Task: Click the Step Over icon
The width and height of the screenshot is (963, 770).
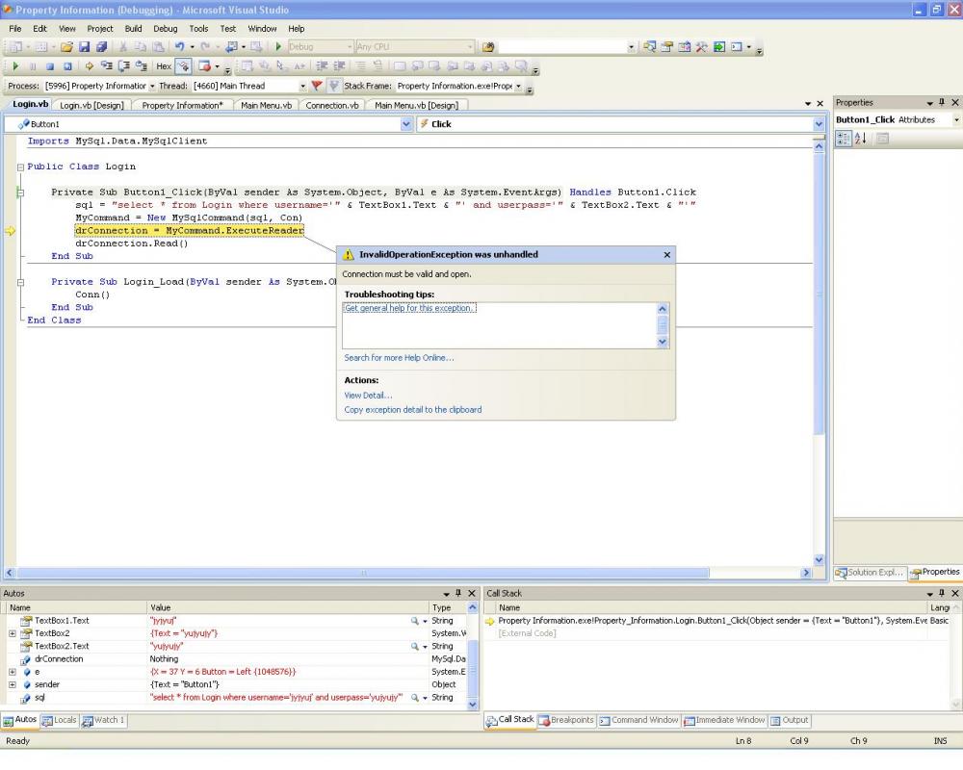Action: 123,66
